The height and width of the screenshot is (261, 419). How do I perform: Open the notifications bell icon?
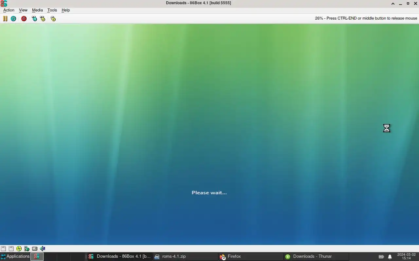click(390, 257)
